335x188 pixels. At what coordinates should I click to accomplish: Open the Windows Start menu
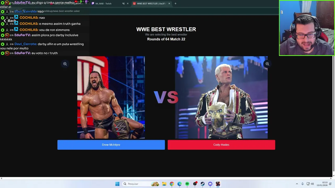coord(117,184)
